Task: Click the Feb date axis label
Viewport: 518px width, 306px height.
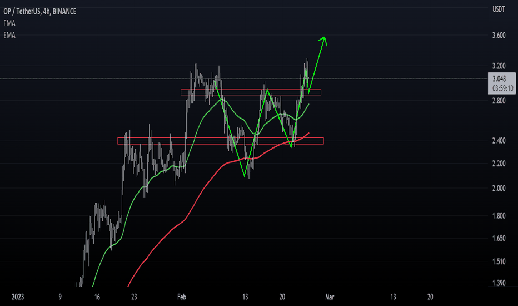Action: pyautogui.click(x=182, y=297)
